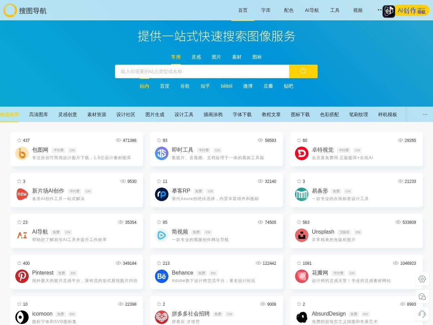This screenshot has height=325, width=433.
Task: Open 设计社区 category tab
Action: click(x=126, y=114)
